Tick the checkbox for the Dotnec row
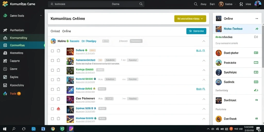The height and width of the screenshot is (132, 264). [52, 109]
